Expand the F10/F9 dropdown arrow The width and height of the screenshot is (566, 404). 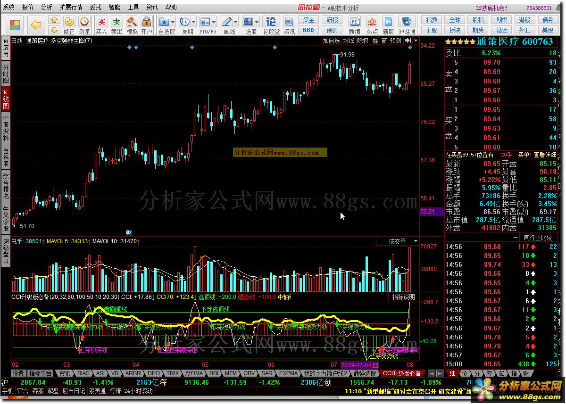click(x=214, y=22)
